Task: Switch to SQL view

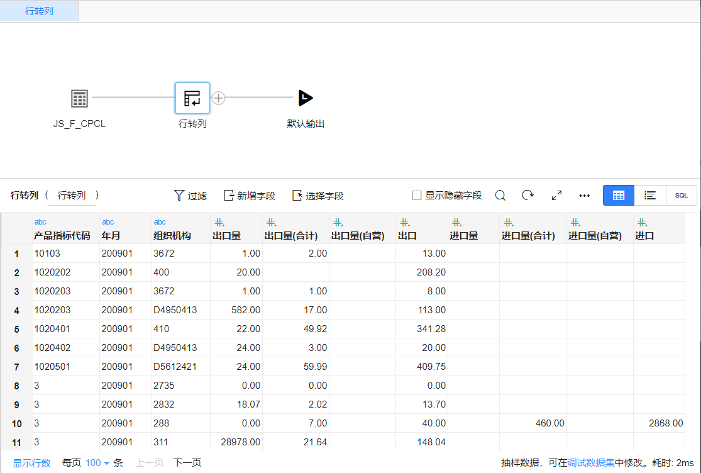Action: click(682, 196)
